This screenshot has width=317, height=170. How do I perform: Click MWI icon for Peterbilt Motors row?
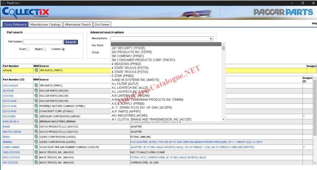point(36,106)
